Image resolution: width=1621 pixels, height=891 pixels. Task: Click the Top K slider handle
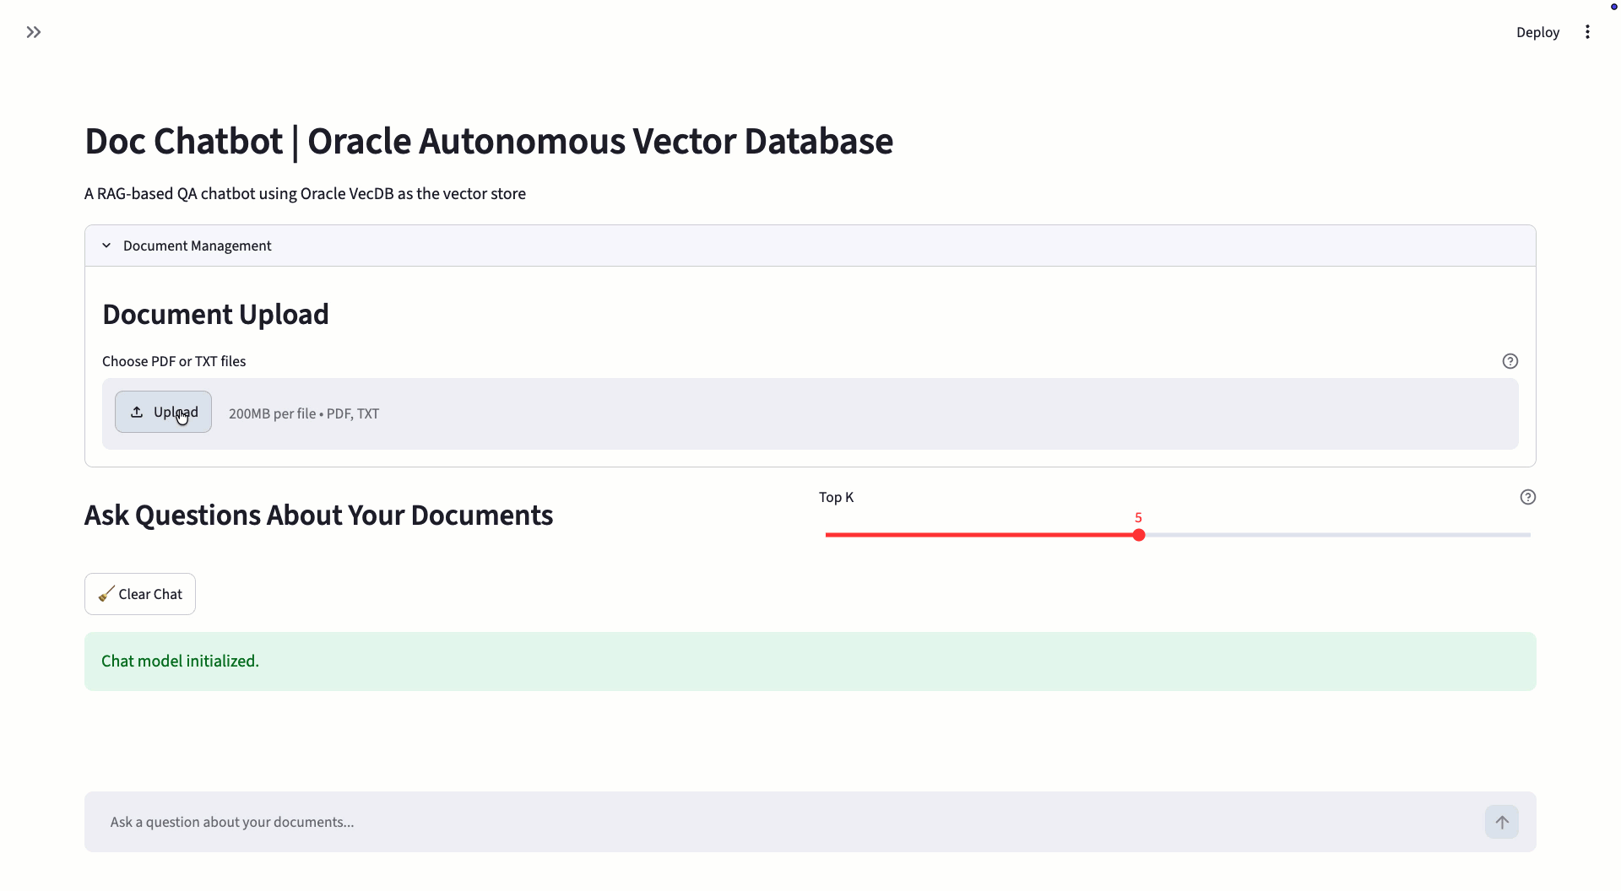click(1139, 535)
